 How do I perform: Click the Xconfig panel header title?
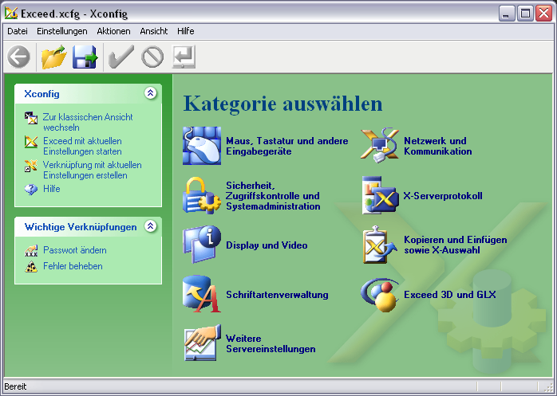(41, 94)
